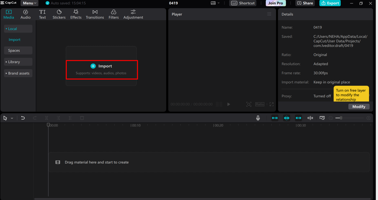Image resolution: width=378 pixels, height=200 pixels.
Task: Open the Menu dropdown
Action: [30, 3]
